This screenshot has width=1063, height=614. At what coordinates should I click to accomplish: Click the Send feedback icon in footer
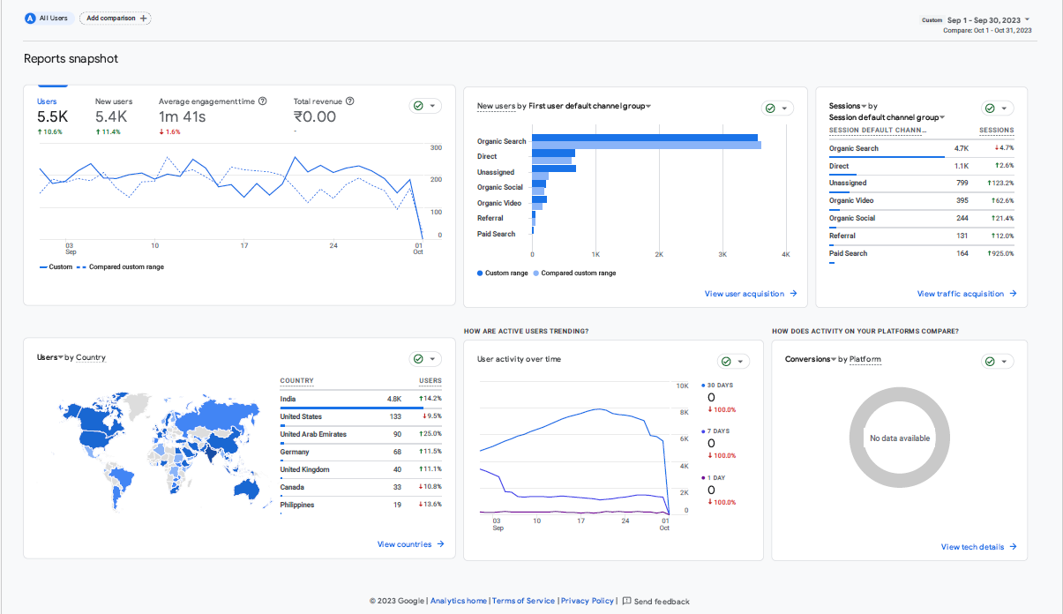[x=626, y=601]
